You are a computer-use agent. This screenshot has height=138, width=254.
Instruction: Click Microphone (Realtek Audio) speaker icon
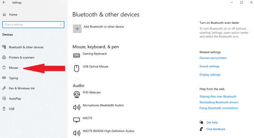(77, 107)
